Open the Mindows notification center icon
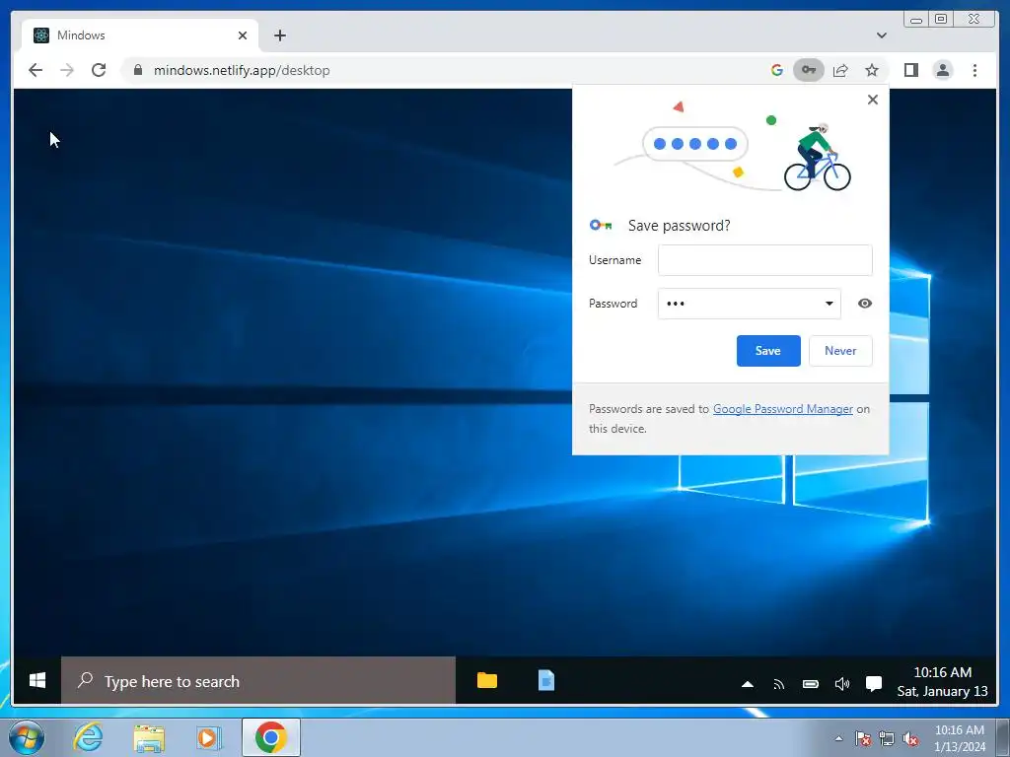This screenshot has height=757, width=1010. [874, 684]
